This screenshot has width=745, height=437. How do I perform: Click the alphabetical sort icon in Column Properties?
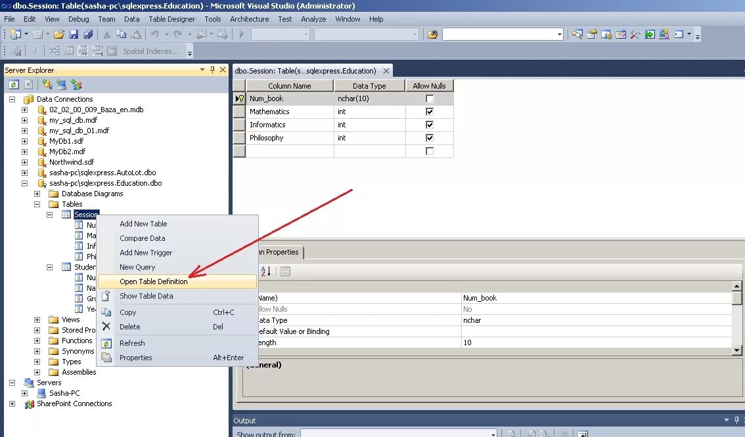click(265, 272)
